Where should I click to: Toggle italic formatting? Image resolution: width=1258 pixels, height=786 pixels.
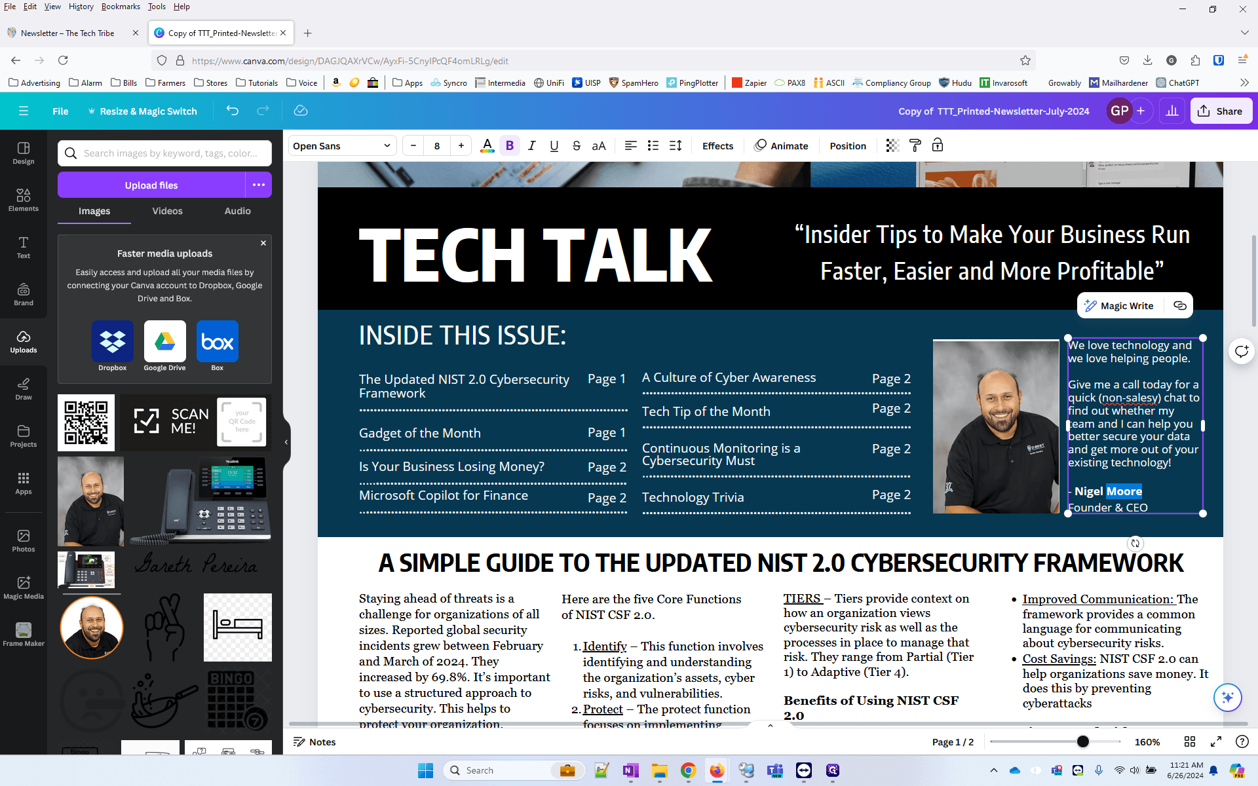click(532, 145)
